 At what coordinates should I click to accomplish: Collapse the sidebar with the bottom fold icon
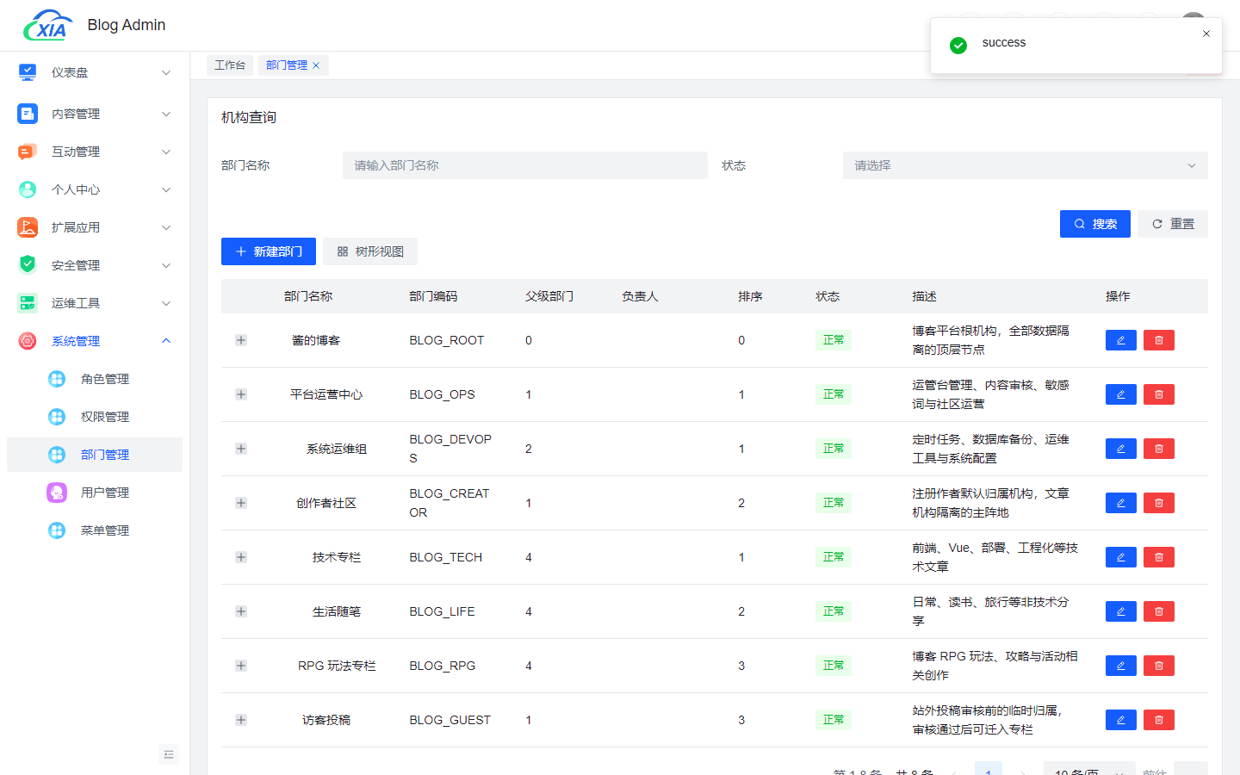coord(169,754)
